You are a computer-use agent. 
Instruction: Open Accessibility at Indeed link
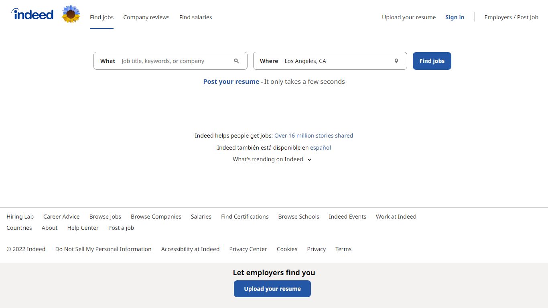coord(191,249)
